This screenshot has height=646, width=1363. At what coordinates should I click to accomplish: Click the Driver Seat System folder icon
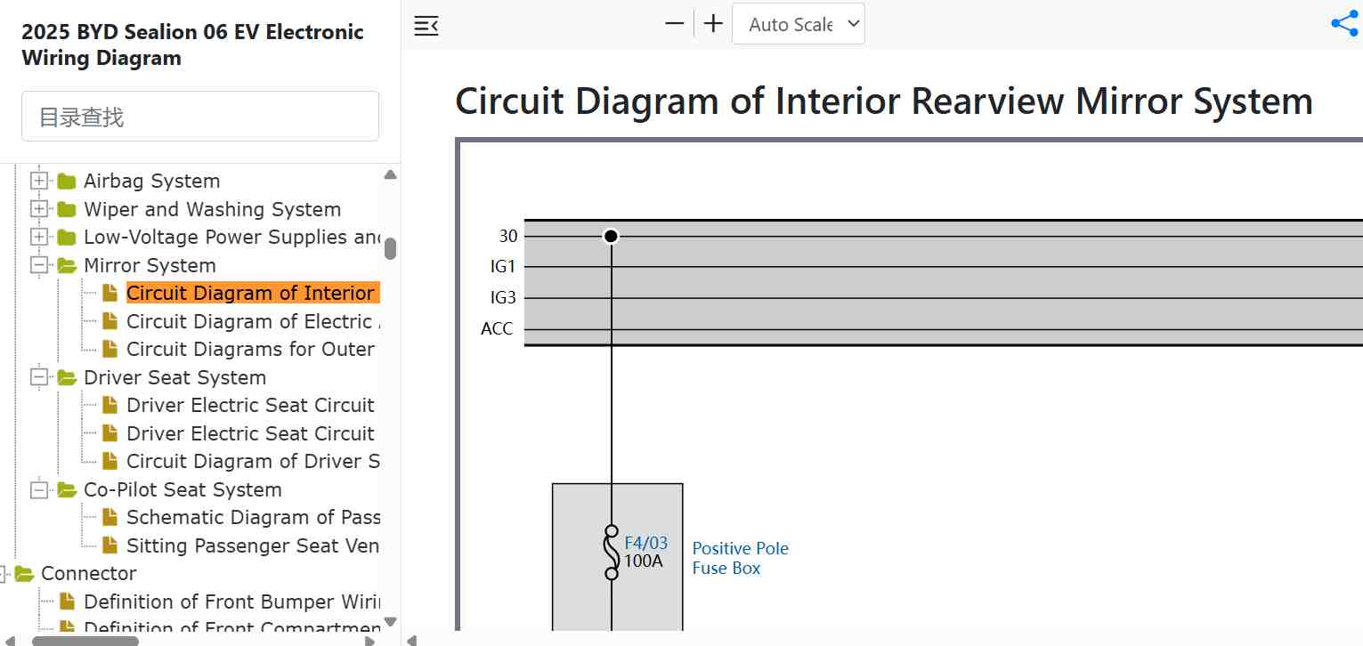click(67, 378)
